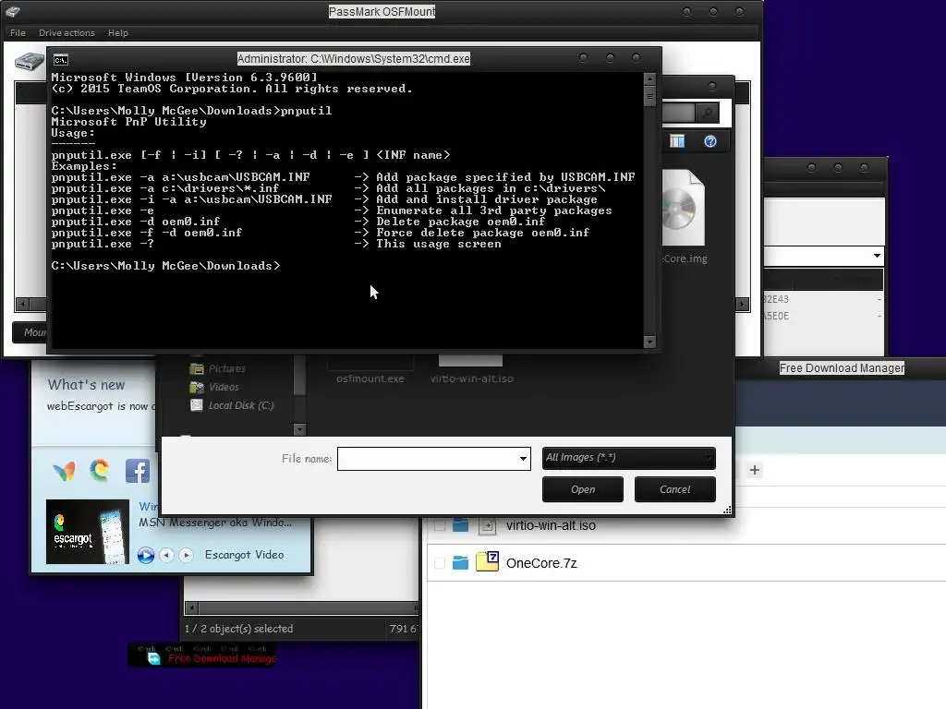Screen dimensions: 946x709
Task: Go to next item in Escargot panel
Action: pos(186,555)
